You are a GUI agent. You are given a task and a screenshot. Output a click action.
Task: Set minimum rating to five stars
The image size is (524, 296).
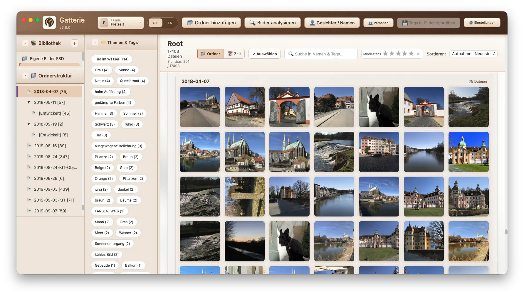tap(411, 54)
